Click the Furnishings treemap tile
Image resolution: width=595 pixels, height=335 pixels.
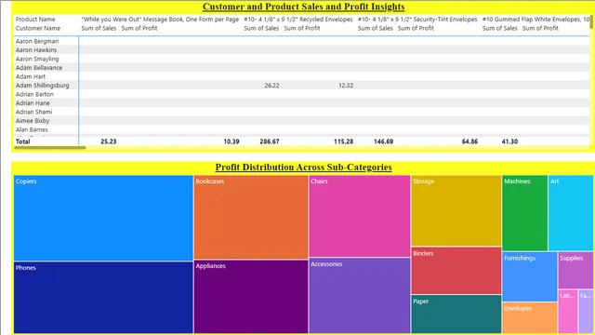pos(529,276)
